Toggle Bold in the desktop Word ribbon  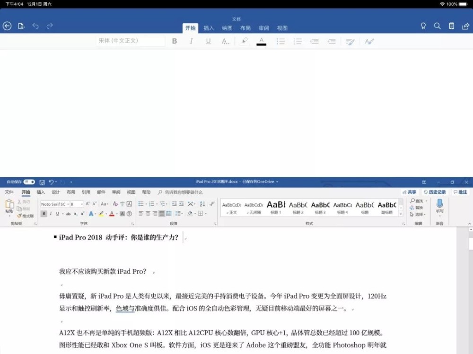(44, 214)
